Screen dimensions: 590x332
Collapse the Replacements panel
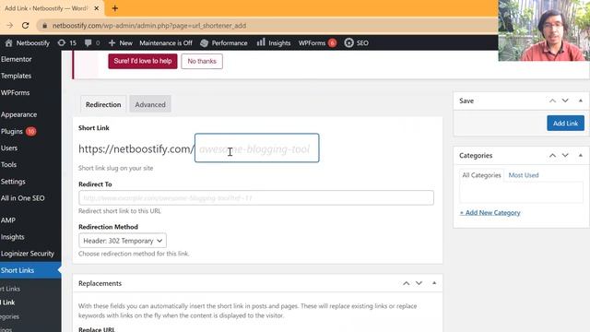pyautogui.click(x=434, y=283)
